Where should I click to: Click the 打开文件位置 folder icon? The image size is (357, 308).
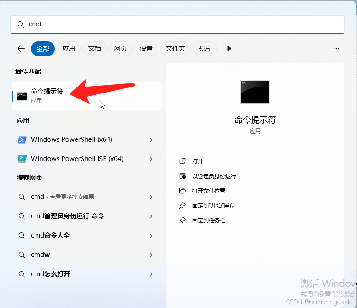[x=182, y=191]
